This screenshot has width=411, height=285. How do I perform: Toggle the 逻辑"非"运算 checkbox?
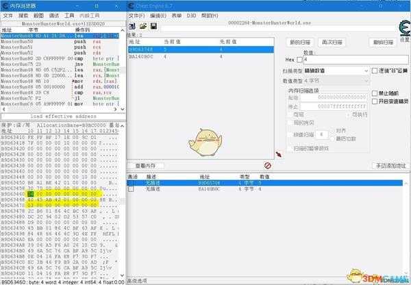point(375,71)
